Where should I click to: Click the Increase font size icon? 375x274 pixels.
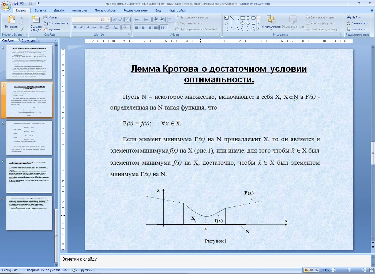[x=114, y=20]
